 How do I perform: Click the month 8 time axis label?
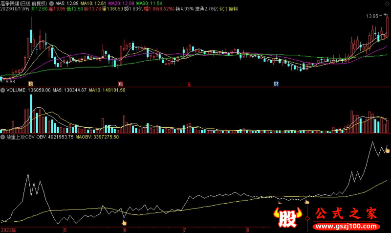pos(248,230)
